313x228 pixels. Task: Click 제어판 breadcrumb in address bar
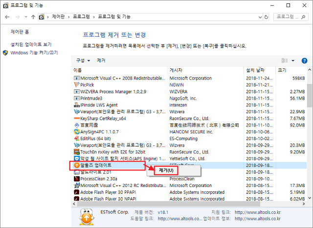click(x=58, y=17)
